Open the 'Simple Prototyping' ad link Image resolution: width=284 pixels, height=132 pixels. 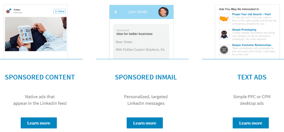pos(244,30)
